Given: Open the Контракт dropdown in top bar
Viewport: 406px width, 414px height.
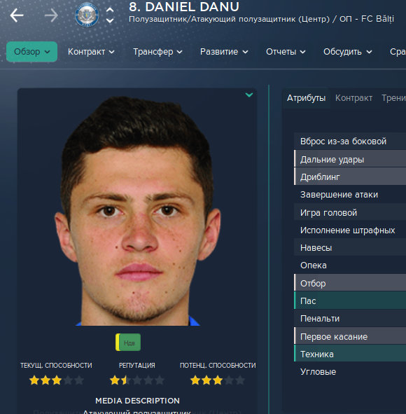Looking at the screenshot, I should pyautogui.click(x=91, y=52).
